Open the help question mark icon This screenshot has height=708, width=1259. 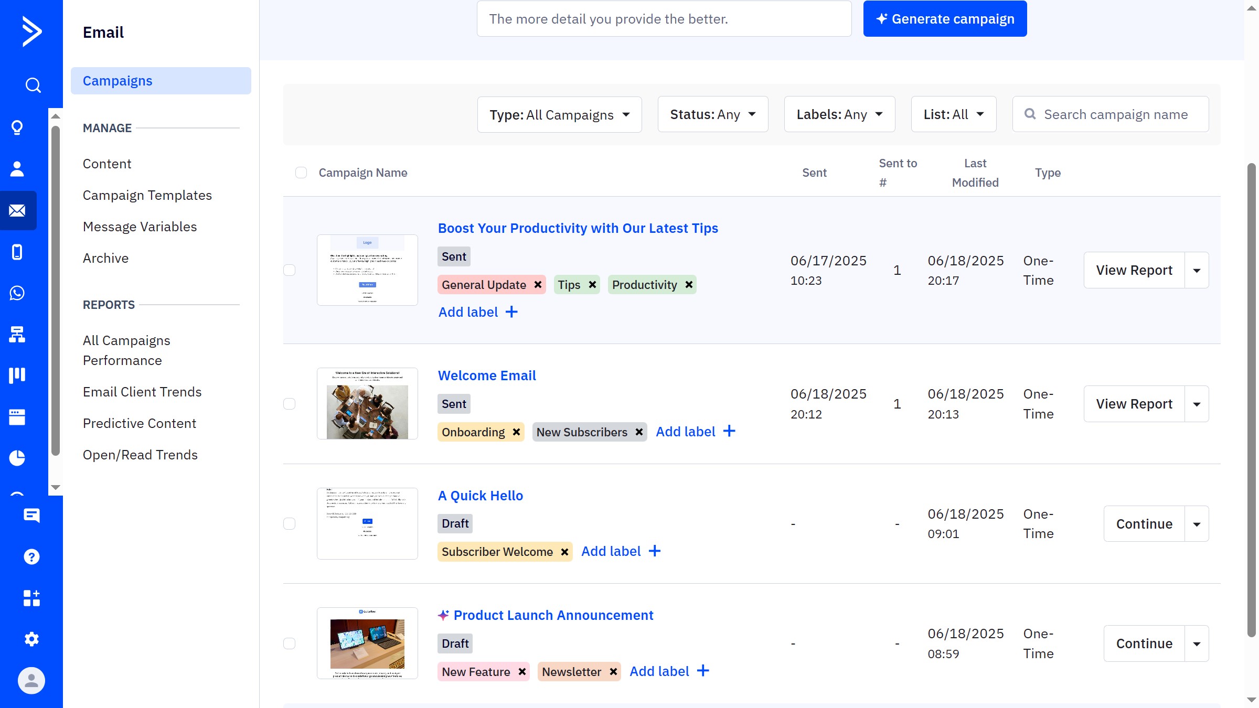(31, 556)
